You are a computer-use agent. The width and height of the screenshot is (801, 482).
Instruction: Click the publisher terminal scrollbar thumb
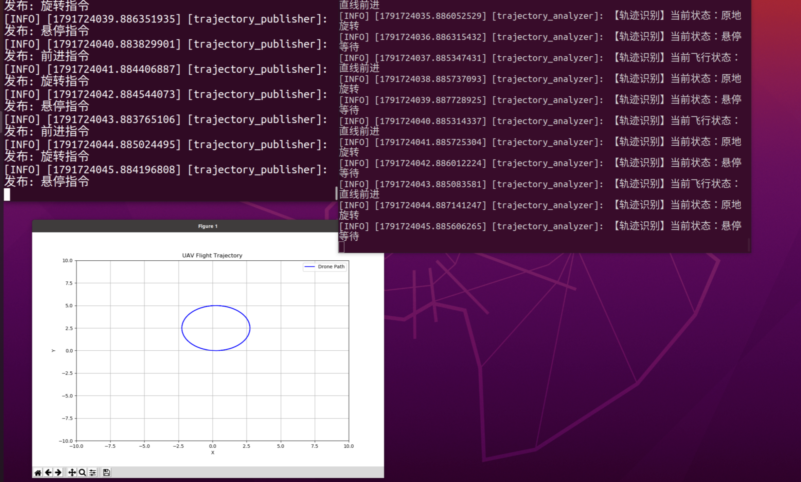pyautogui.click(x=336, y=193)
